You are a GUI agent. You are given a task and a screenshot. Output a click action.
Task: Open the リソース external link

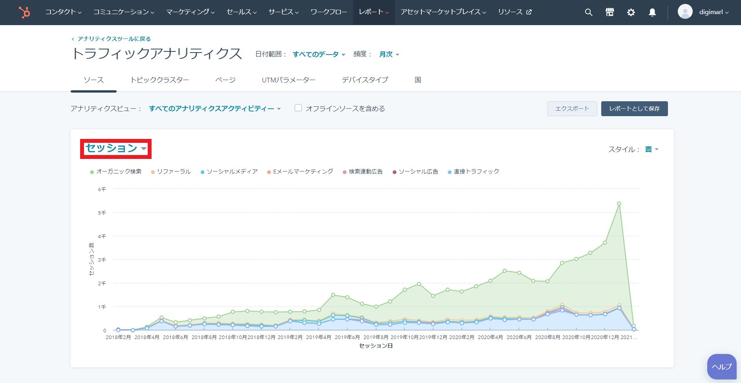pyautogui.click(x=515, y=12)
